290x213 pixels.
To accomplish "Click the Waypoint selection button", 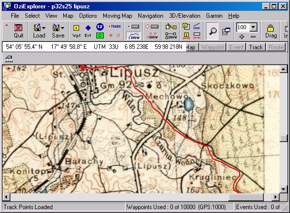I will [x=213, y=47].
